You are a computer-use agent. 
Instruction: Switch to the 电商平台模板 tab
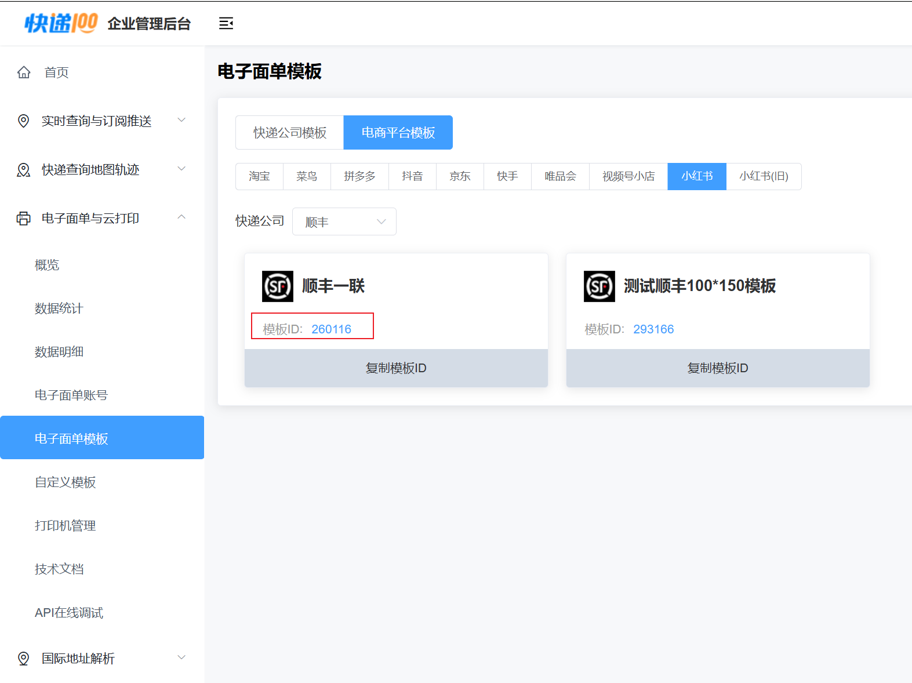tap(398, 133)
